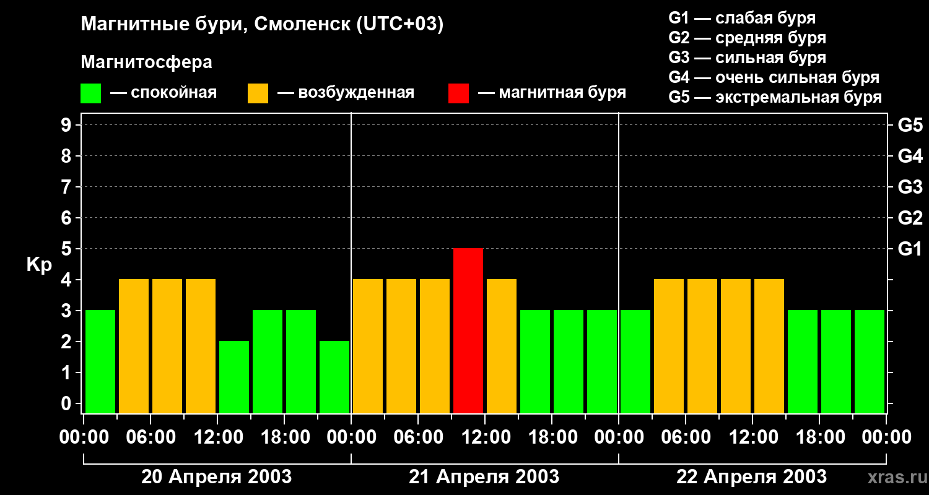Click the G5 level label on right axis
Viewport: 929px width, 495px height.
tap(910, 125)
